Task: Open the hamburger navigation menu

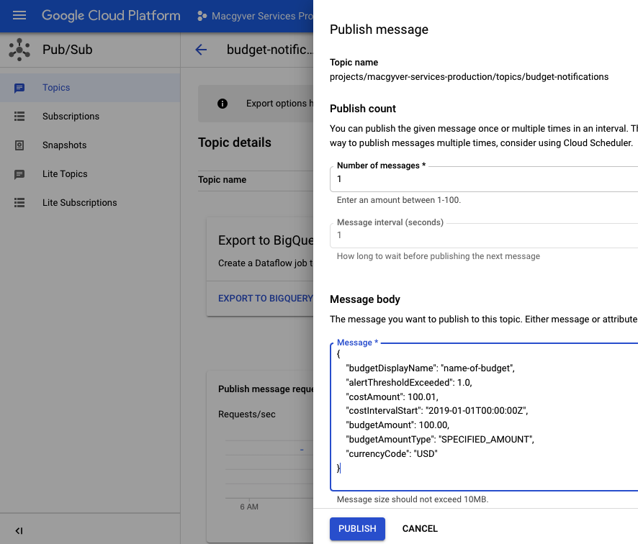Action: click(19, 15)
